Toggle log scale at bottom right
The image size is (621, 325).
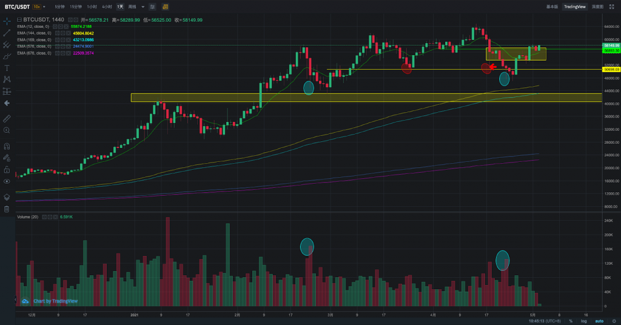584,321
